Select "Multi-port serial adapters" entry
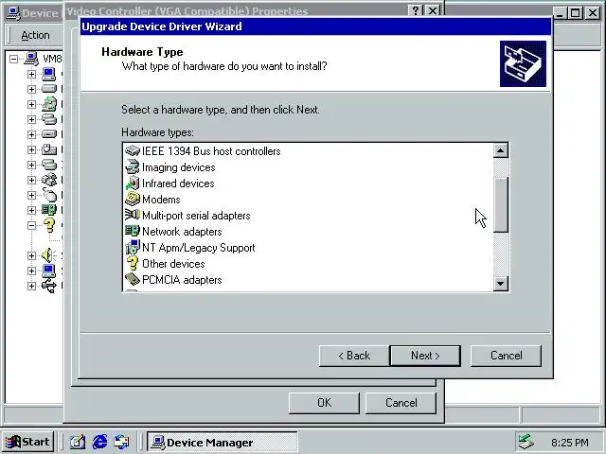 point(196,216)
